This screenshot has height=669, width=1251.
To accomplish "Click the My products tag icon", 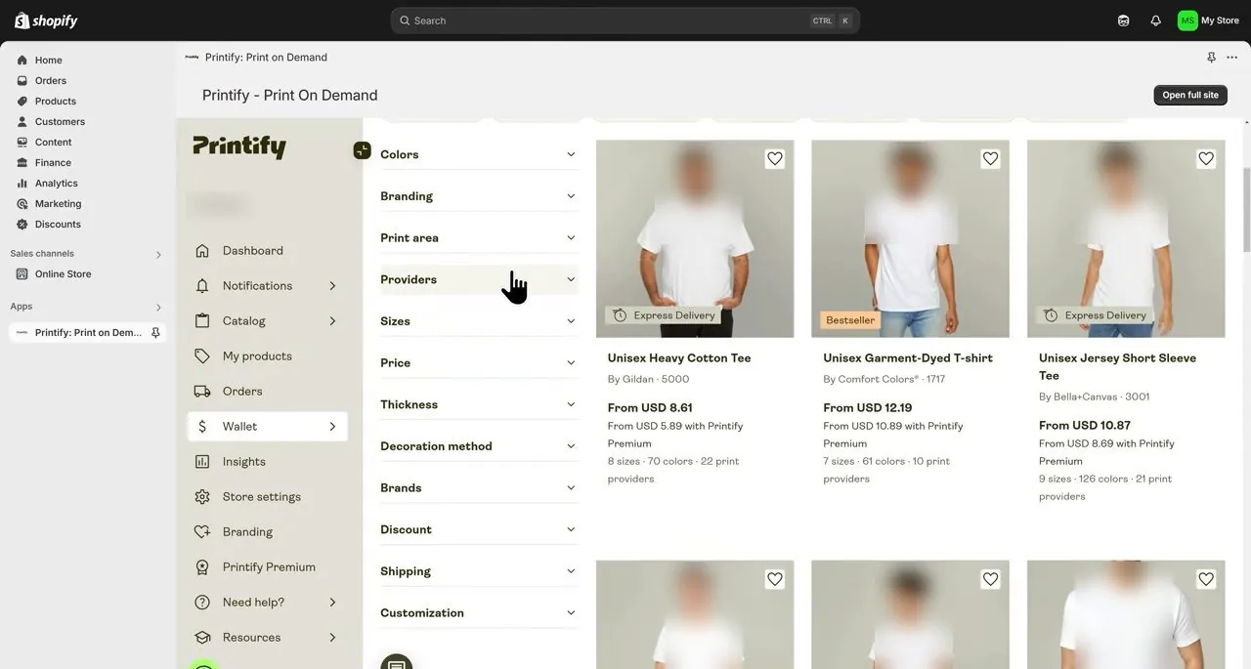I will [202, 356].
